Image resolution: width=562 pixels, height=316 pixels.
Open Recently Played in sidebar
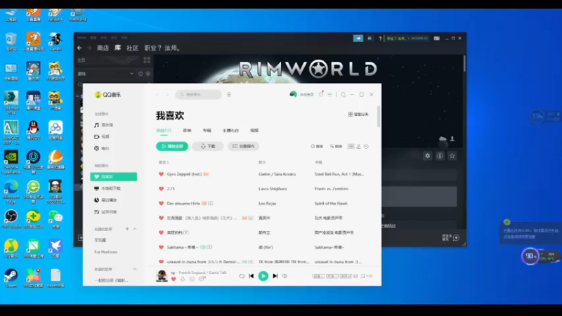pyautogui.click(x=105, y=200)
